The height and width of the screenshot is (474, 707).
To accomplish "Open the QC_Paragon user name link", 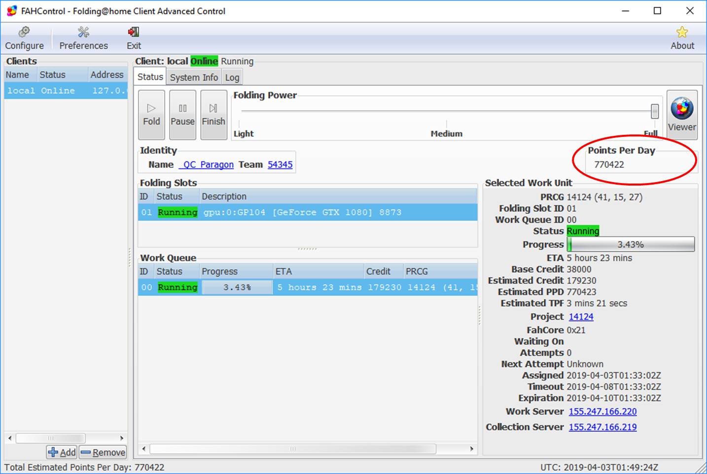I will point(206,164).
